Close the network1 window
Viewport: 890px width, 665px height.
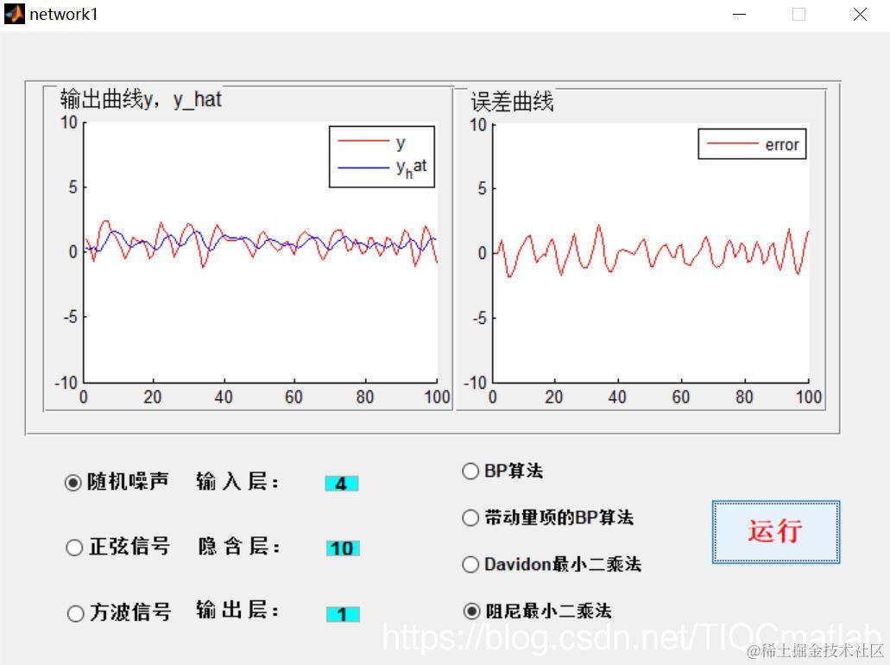[x=860, y=15]
